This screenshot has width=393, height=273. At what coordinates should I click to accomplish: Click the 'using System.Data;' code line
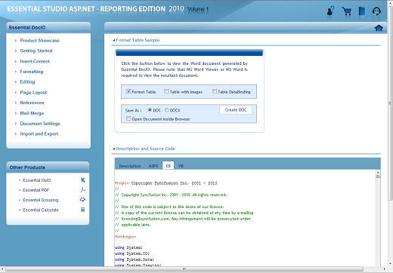coord(135,259)
